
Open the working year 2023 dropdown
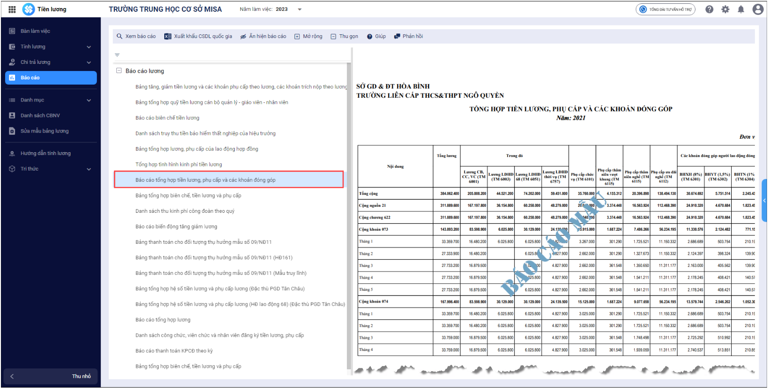point(299,9)
